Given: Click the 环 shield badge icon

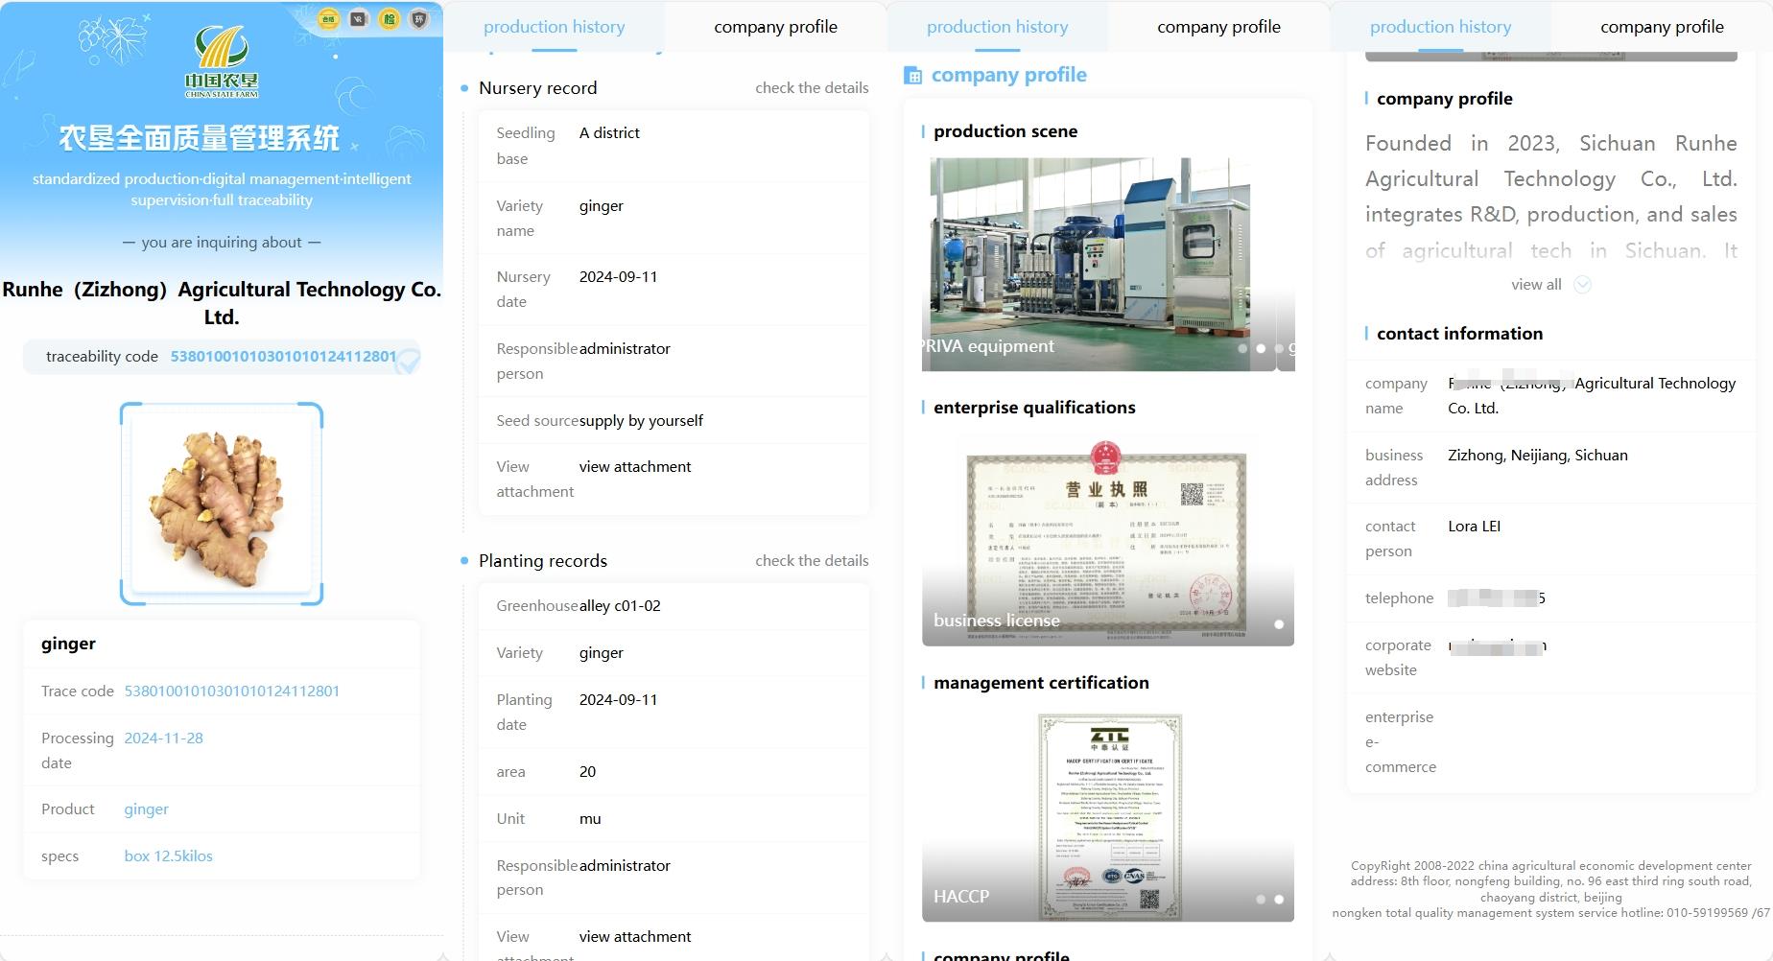Looking at the screenshot, I should point(419,18).
